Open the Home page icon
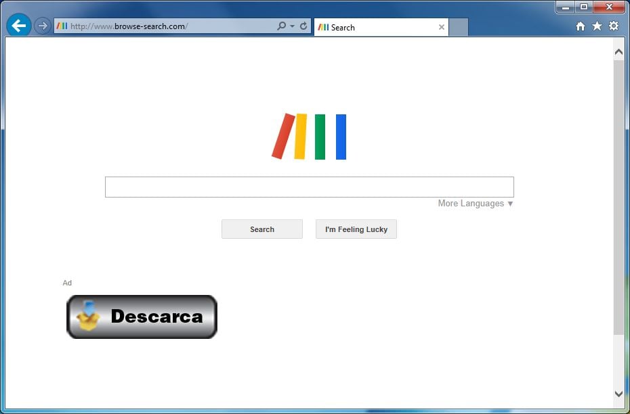Screen dimensions: 630x414 pos(580,26)
